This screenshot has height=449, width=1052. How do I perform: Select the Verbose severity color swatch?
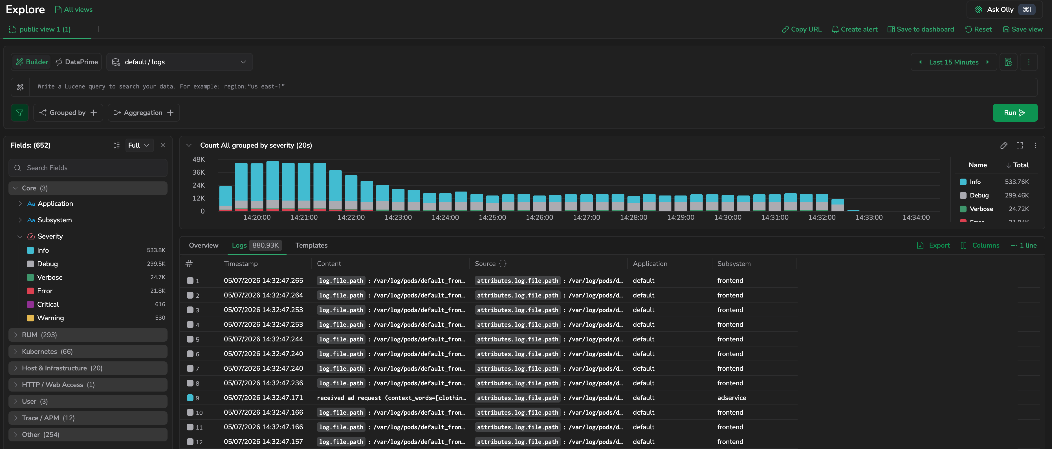30,277
